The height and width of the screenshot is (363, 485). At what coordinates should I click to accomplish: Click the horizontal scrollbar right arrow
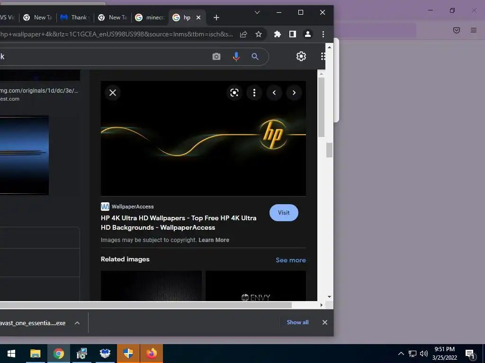(x=322, y=305)
